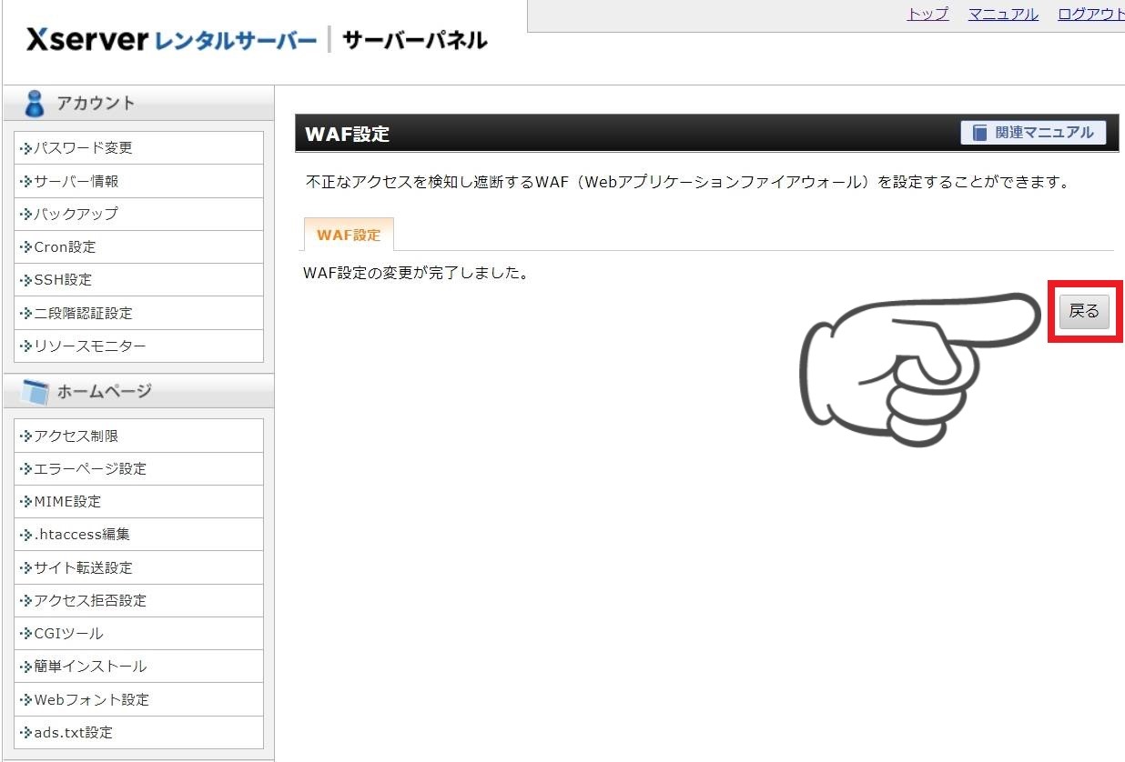Click the book icon for 関連マニュアル

pos(979,133)
